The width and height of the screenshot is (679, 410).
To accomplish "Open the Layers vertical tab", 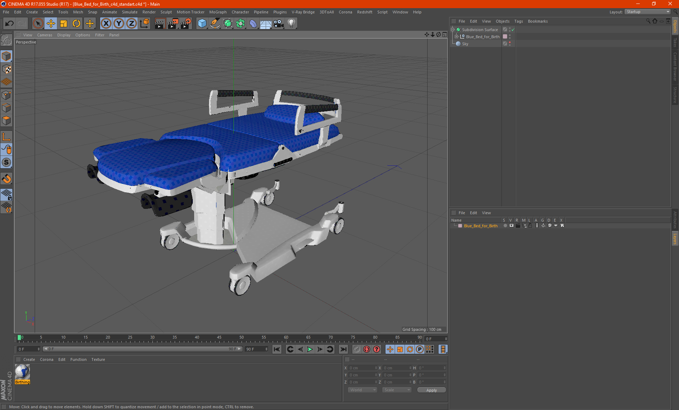I will coord(675,239).
